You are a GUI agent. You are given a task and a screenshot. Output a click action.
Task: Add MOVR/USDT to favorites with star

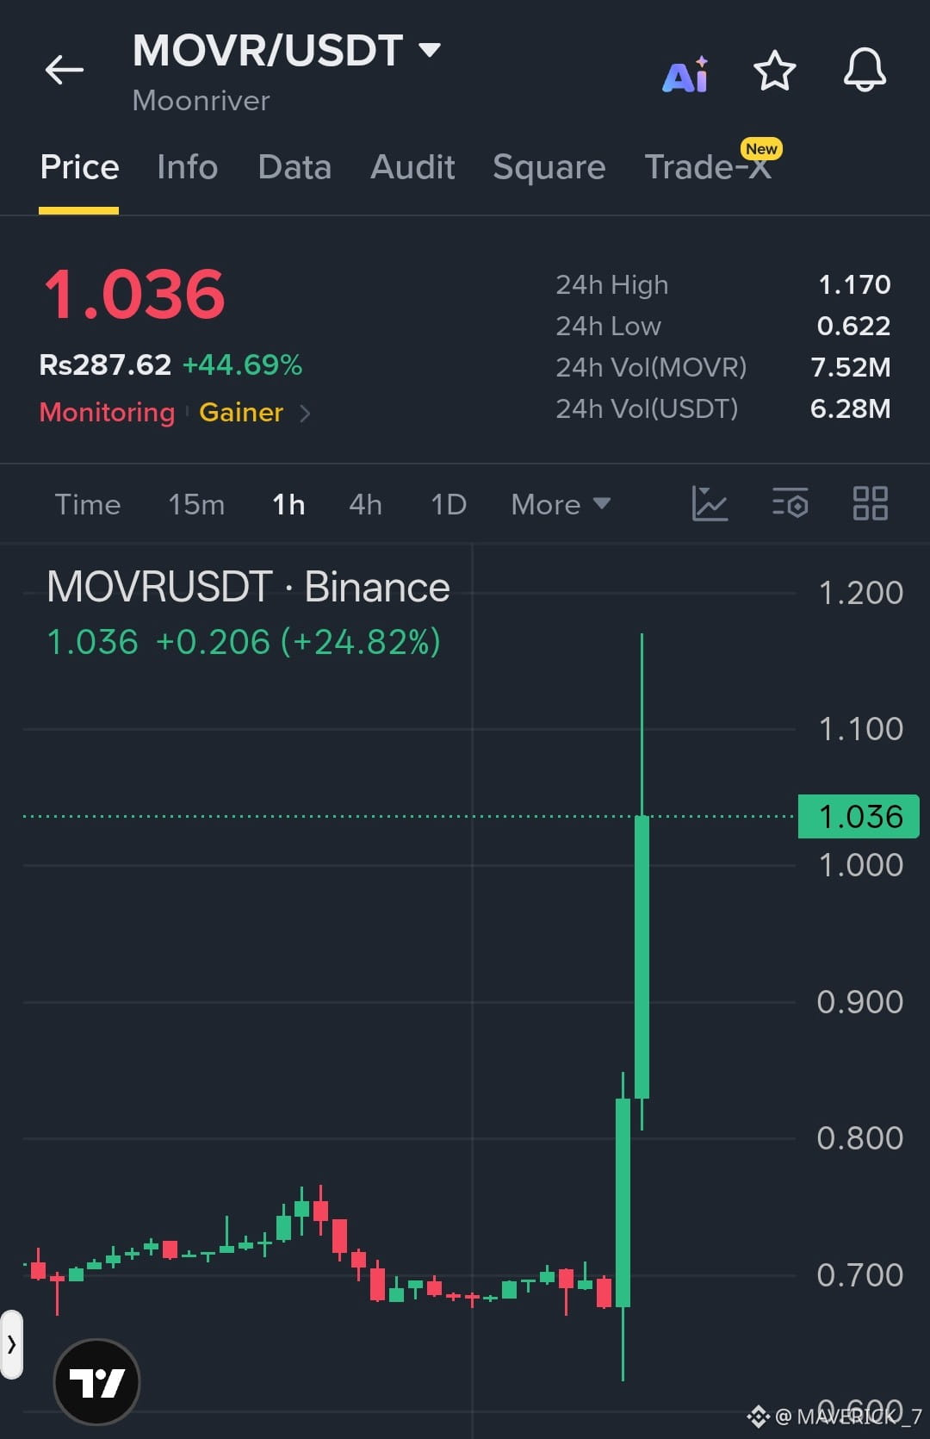(x=774, y=70)
